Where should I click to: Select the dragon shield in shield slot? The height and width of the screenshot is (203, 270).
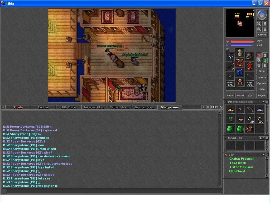click(249, 66)
